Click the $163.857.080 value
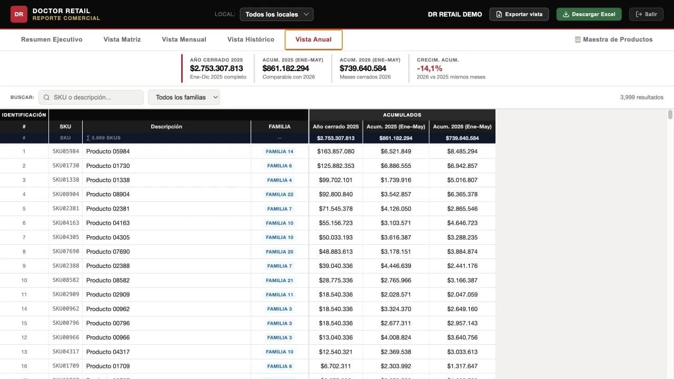Viewport: 674px width, 379px height. (x=336, y=152)
